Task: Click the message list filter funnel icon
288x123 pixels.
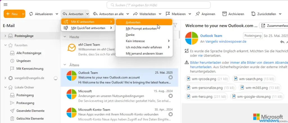Action: tap(175, 25)
